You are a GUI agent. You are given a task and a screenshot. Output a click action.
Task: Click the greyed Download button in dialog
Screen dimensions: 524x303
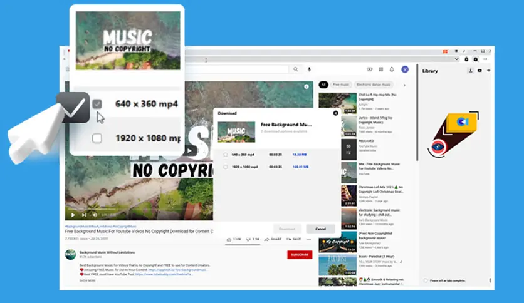coord(287,229)
